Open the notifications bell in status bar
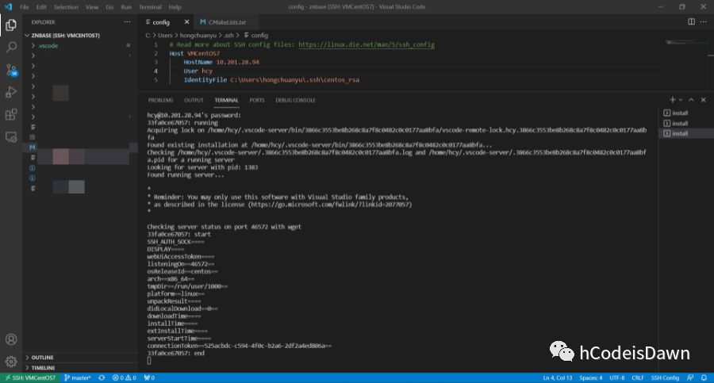Screen dimensions: 714x383 704,378
